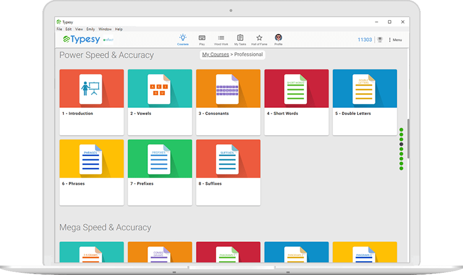
Task: Open the Window menu
Action: (105, 29)
